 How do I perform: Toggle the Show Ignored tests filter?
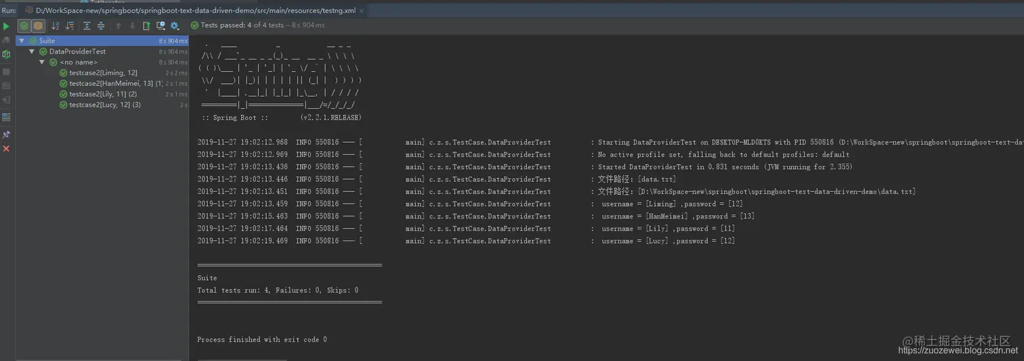point(38,26)
